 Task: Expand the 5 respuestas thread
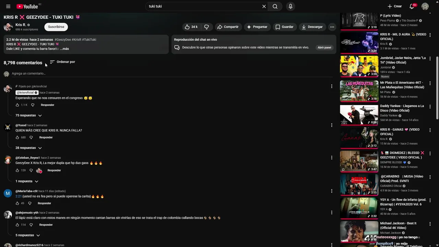pyautogui.click(x=28, y=235)
